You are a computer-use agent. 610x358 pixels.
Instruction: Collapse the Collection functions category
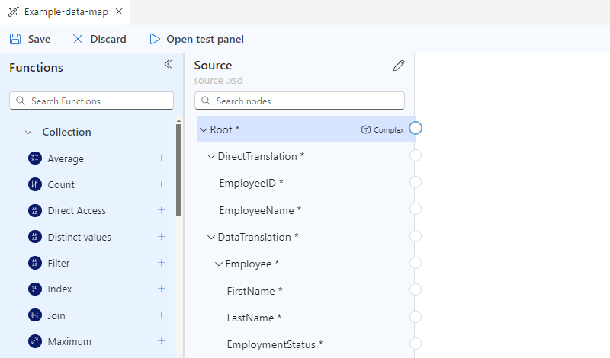pos(28,132)
